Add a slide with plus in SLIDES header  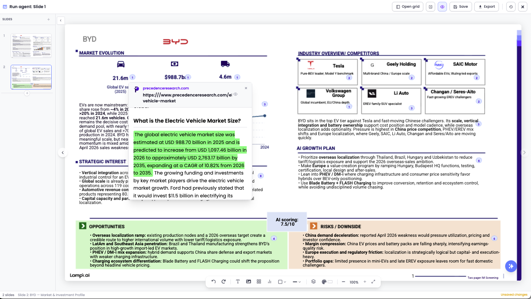(x=48, y=19)
